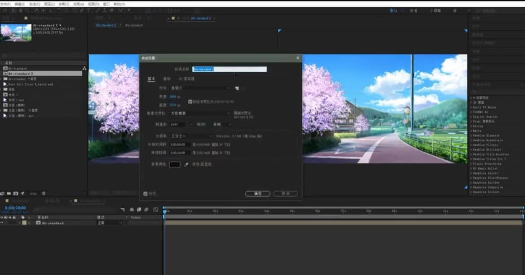This screenshot has width=525, height=275.
Task: Toggle hide shy layers icon in timeline
Action: [x=132, y=210]
